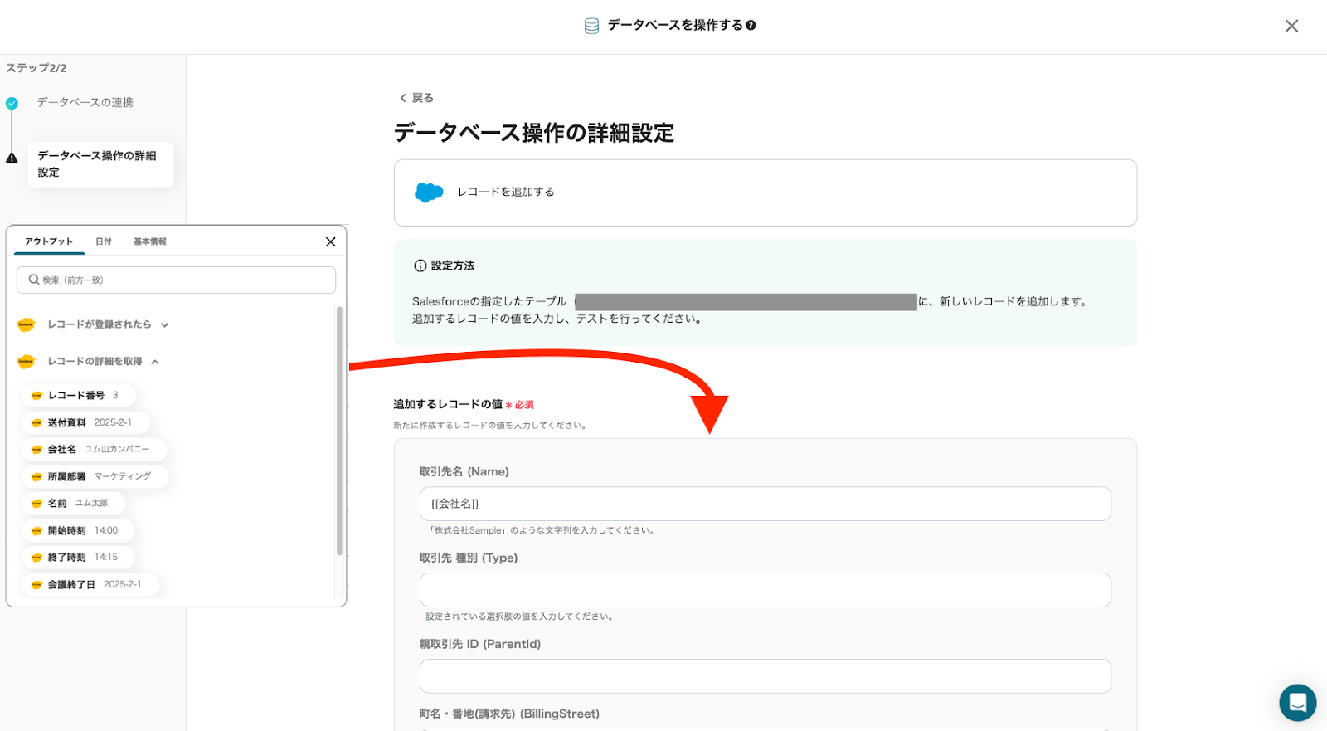Switch to the 日付 tab
The height and width of the screenshot is (731, 1327).
[x=104, y=241]
